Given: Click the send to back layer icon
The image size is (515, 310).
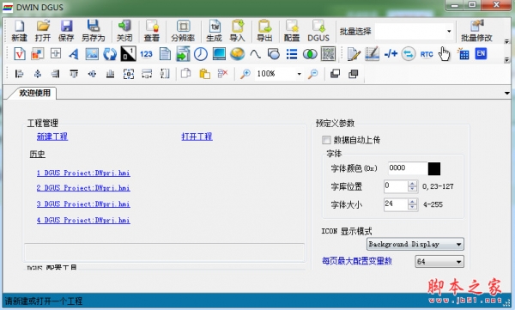Looking at the screenshot, I should pos(354,74).
